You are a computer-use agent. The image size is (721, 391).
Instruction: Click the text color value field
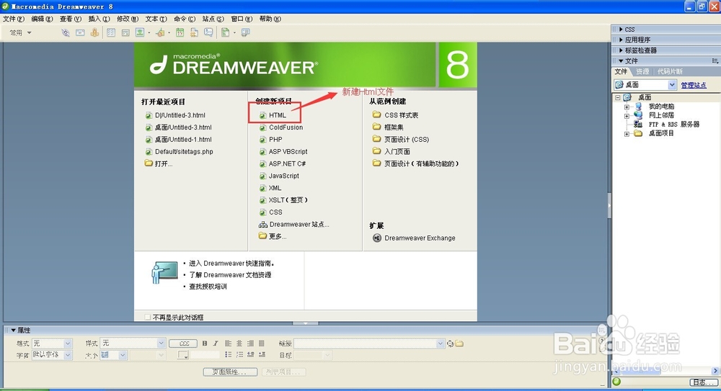coord(205,355)
